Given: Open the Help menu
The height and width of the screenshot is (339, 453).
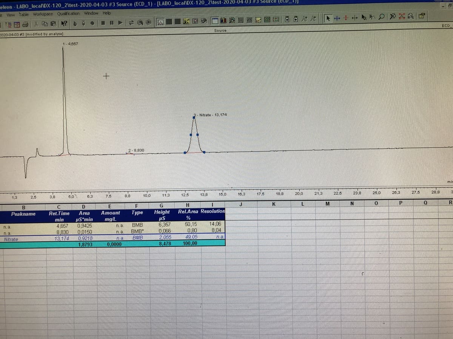Looking at the screenshot, I should tap(107, 13).
